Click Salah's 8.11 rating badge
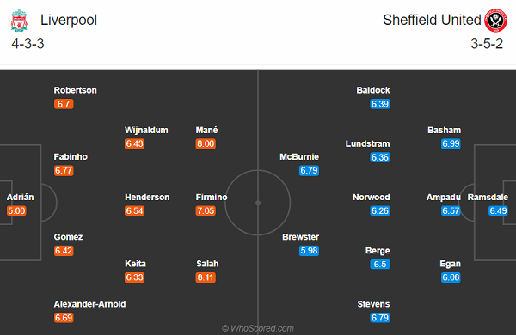 tap(206, 277)
